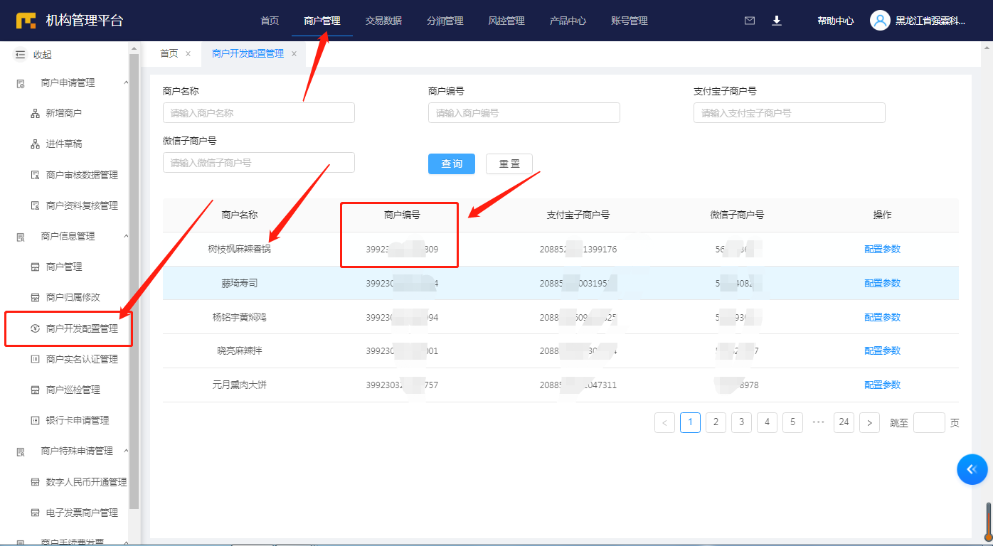Click the blue floating double-arrow button
The image size is (993, 546).
coord(972,469)
